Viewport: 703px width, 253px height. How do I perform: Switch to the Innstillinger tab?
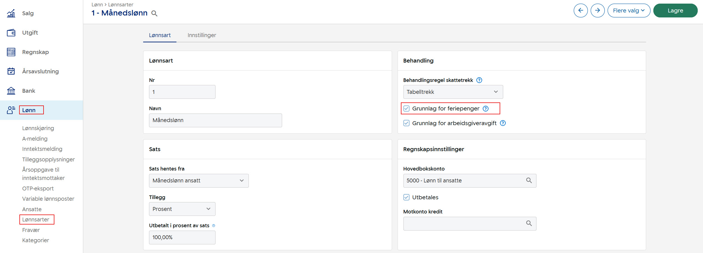pos(202,35)
